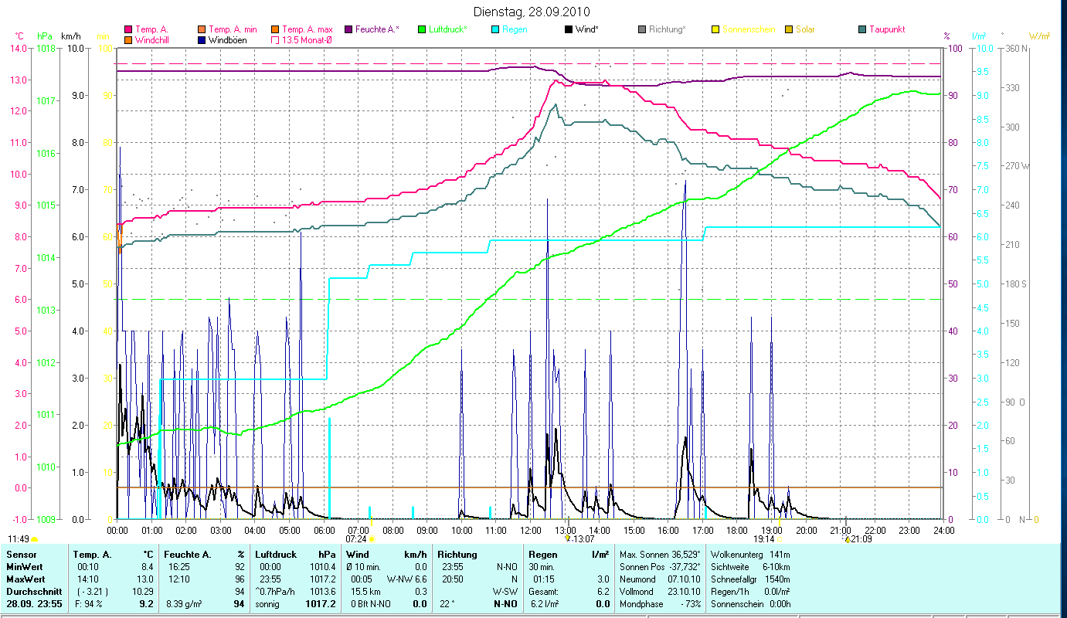Click the 'Feuchte A.*' legend label text
Image resolution: width=1067 pixels, height=618 pixels.
click(x=378, y=29)
